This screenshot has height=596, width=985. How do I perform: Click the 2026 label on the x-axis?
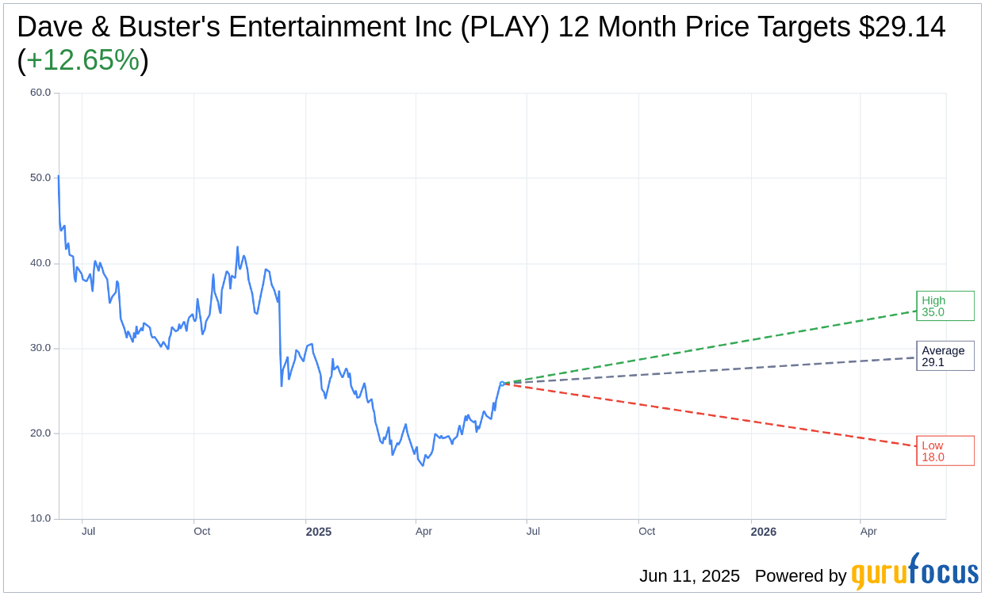pos(764,531)
